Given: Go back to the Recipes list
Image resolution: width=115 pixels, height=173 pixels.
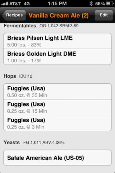Looking at the screenshot, I should pyautogui.click(x=14, y=15).
